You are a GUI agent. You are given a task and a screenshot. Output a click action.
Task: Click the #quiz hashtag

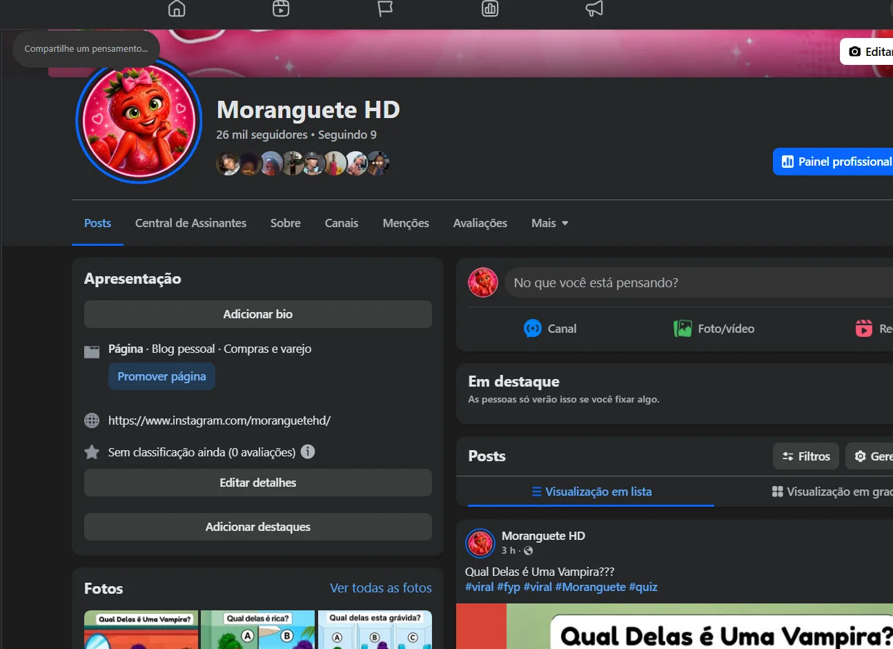[643, 587]
